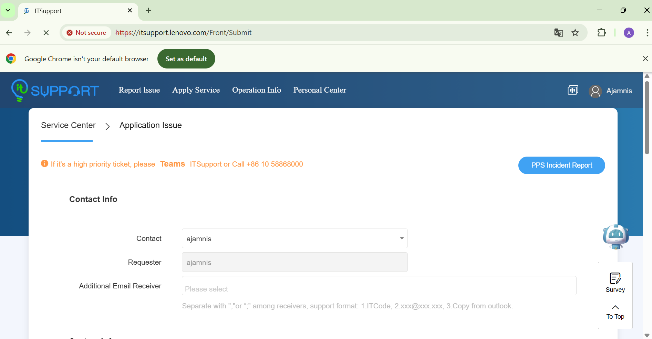Click the To Top arrow

[615, 311]
